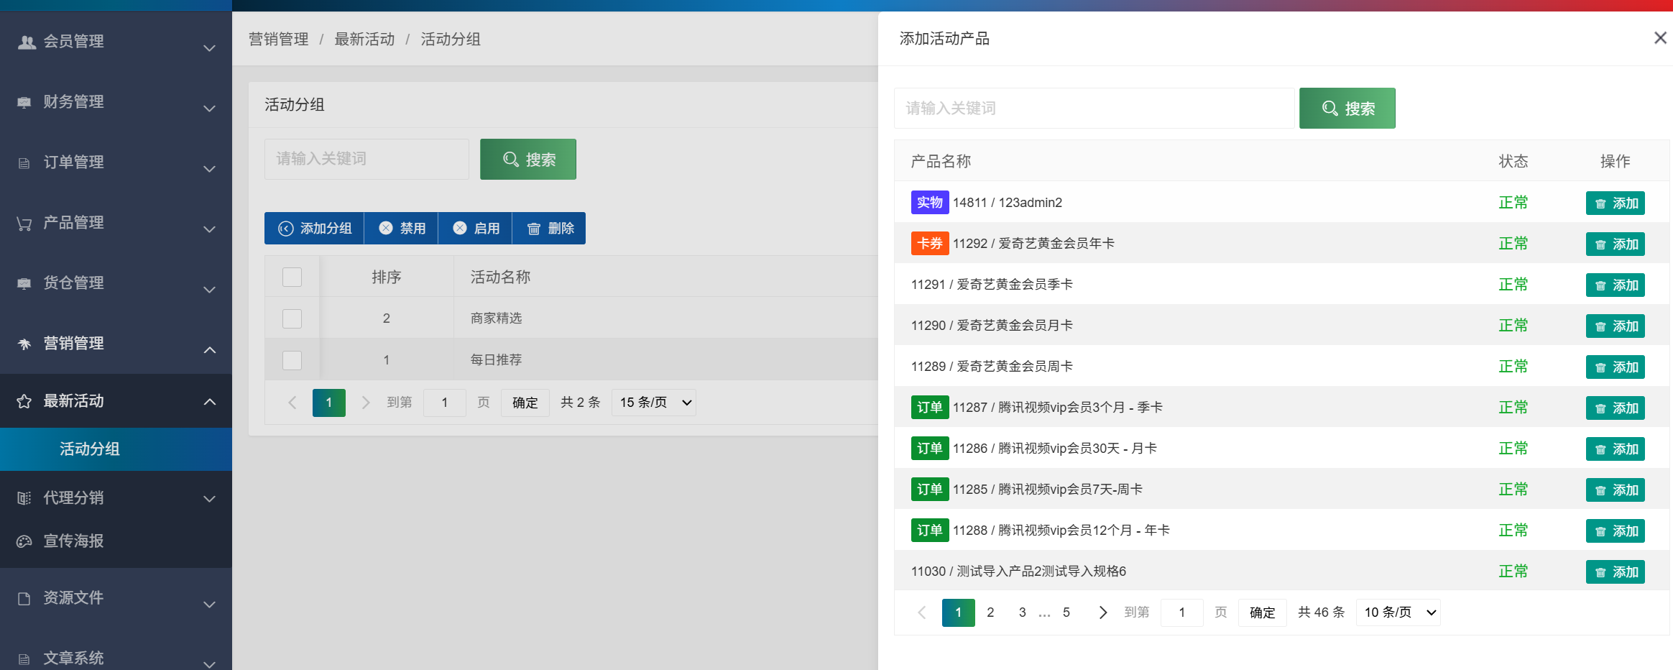
Task: Click the document icon beside 订单管理
Action: click(24, 163)
